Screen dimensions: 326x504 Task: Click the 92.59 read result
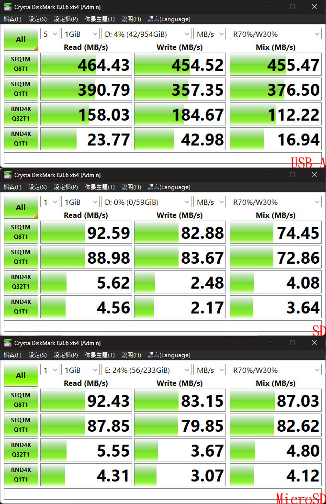(86, 233)
